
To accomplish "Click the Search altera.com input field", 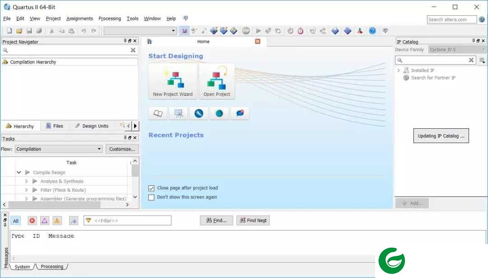I will pyautogui.click(x=451, y=19).
